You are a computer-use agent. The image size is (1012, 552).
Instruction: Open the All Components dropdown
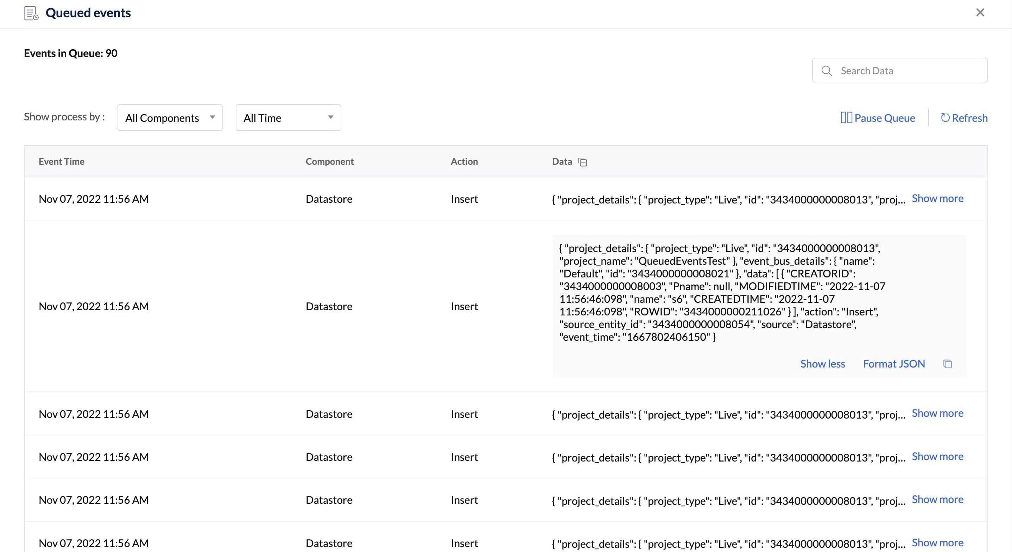pos(170,118)
